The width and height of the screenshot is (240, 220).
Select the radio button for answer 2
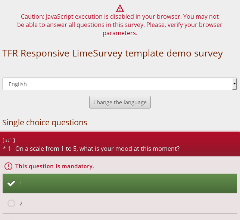12,204
